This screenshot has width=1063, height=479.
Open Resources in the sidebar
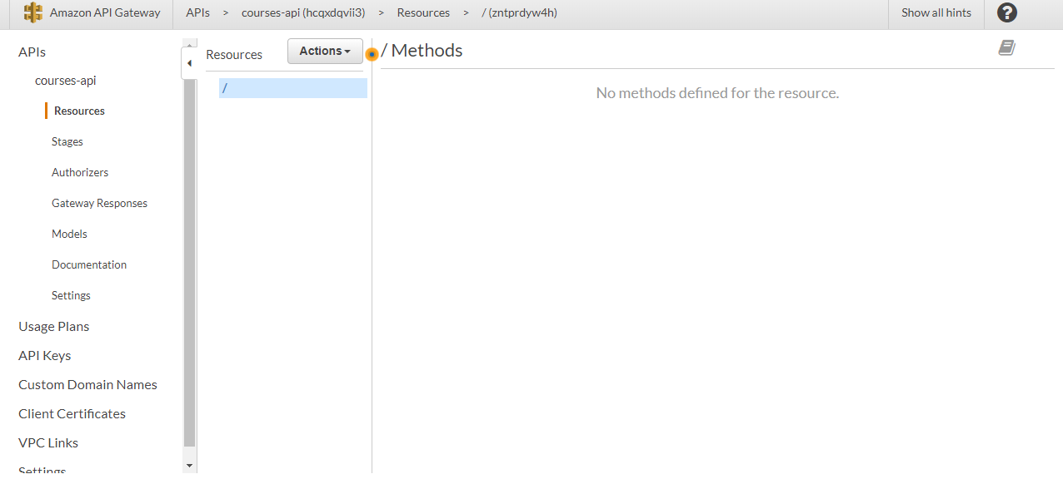click(79, 111)
